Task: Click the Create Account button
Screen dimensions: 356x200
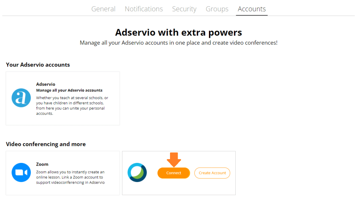Action: [x=212, y=173]
